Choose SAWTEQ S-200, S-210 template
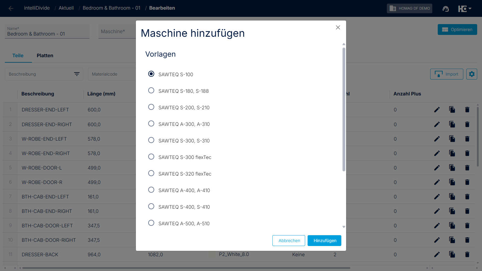Image resolution: width=482 pixels, height=271 pixels. pyautogui.click(x=151, y=107)
